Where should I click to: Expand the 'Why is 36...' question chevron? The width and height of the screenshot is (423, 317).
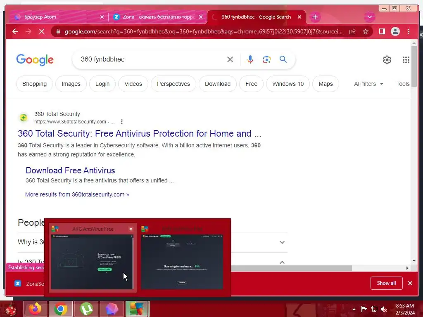pyautogui.click(x=282, y=242)
